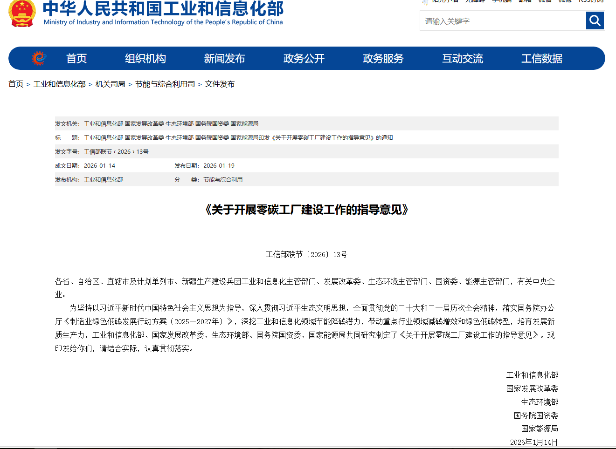Navigate to 互动交流 section
The height and width of the screenshot is (449, 616).
462,59
